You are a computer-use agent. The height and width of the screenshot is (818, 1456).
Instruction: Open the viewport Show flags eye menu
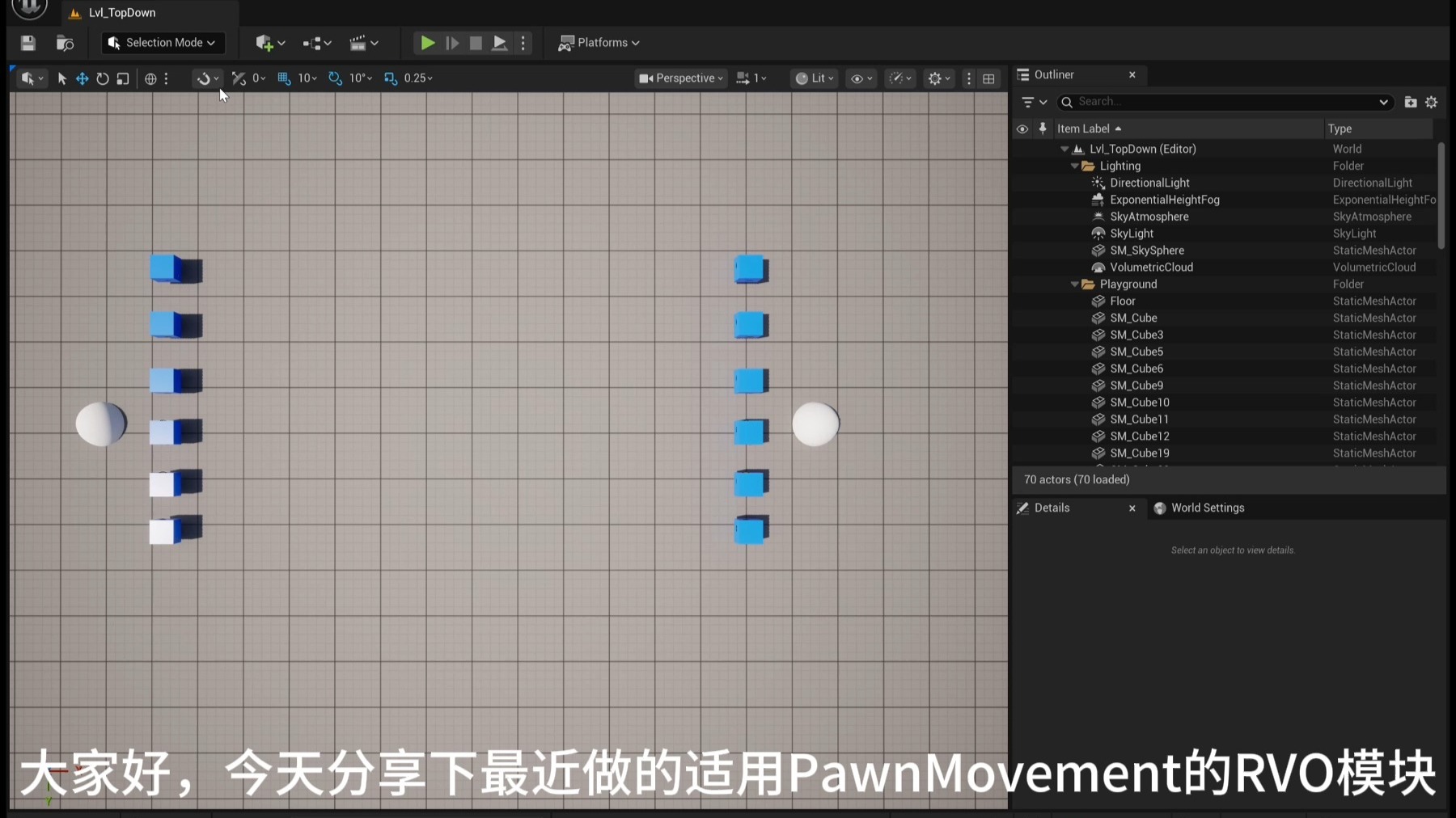tap(861, 78)
